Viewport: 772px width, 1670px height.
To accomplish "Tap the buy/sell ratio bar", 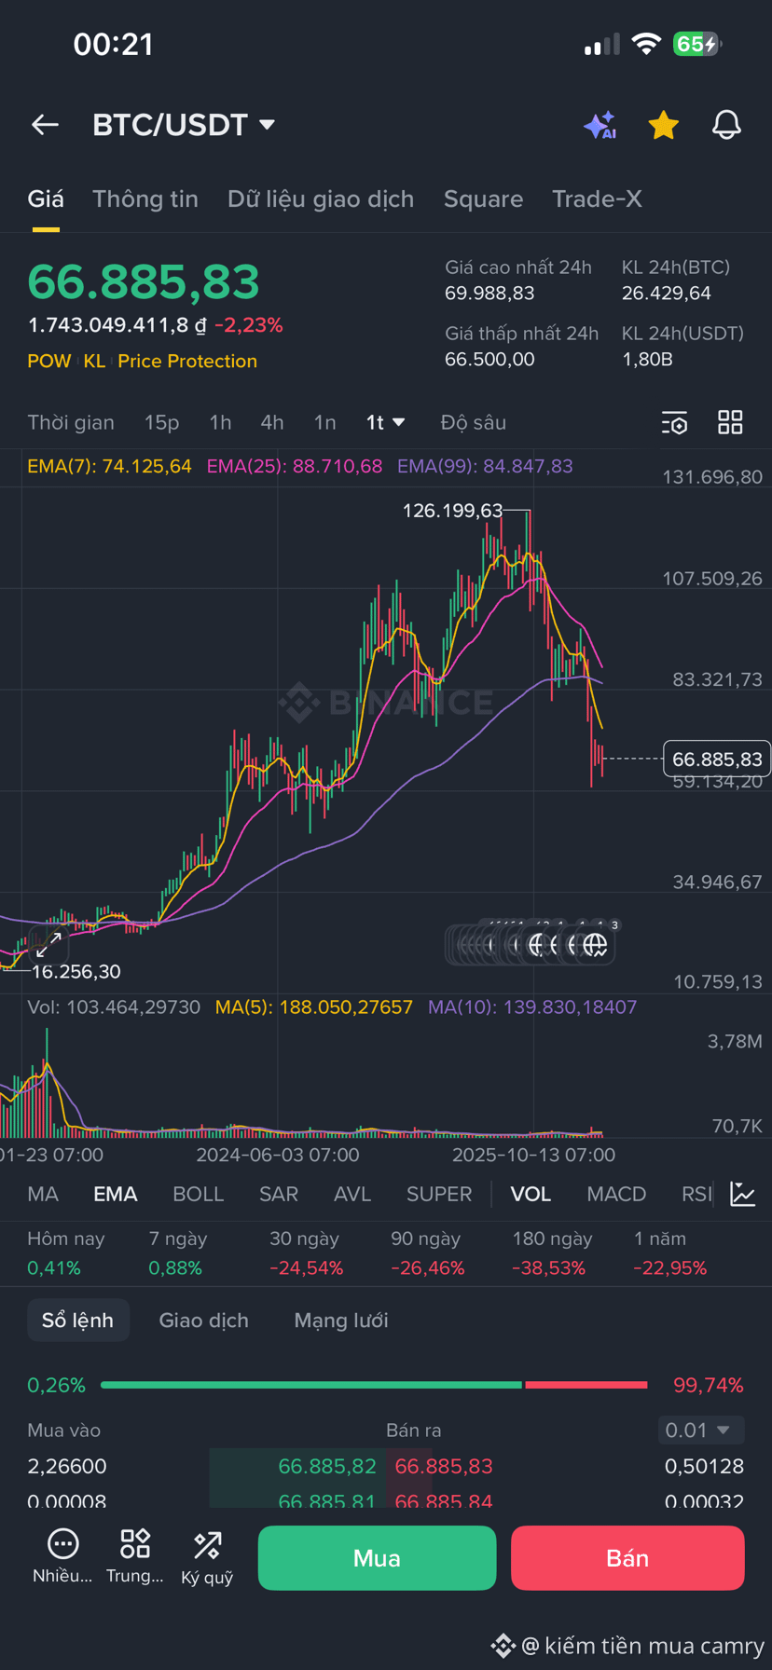I will pyautogui.click(x=374, y=1385).
